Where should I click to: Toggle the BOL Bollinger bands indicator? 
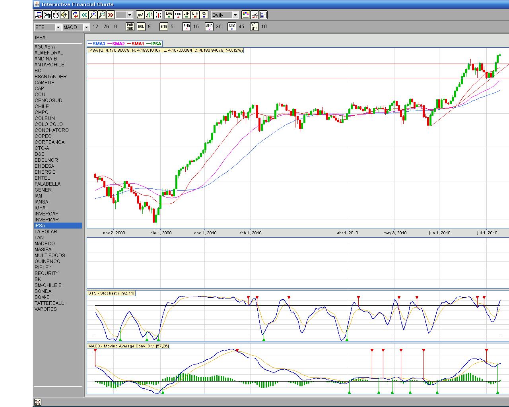pyautogui.click(x=141, y=27)
